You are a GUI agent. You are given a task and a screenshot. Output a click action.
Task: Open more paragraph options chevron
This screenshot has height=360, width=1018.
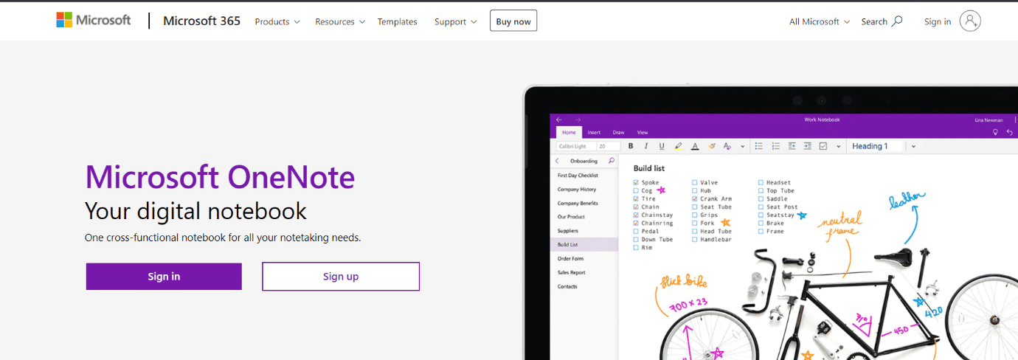pos(839,146)
